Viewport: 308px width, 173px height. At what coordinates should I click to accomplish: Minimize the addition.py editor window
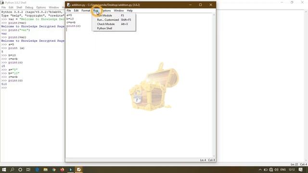tap(190, 5)
